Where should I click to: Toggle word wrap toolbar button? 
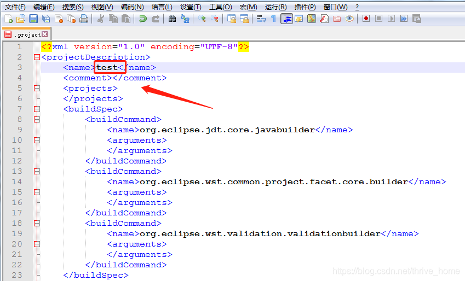[261, 19]
